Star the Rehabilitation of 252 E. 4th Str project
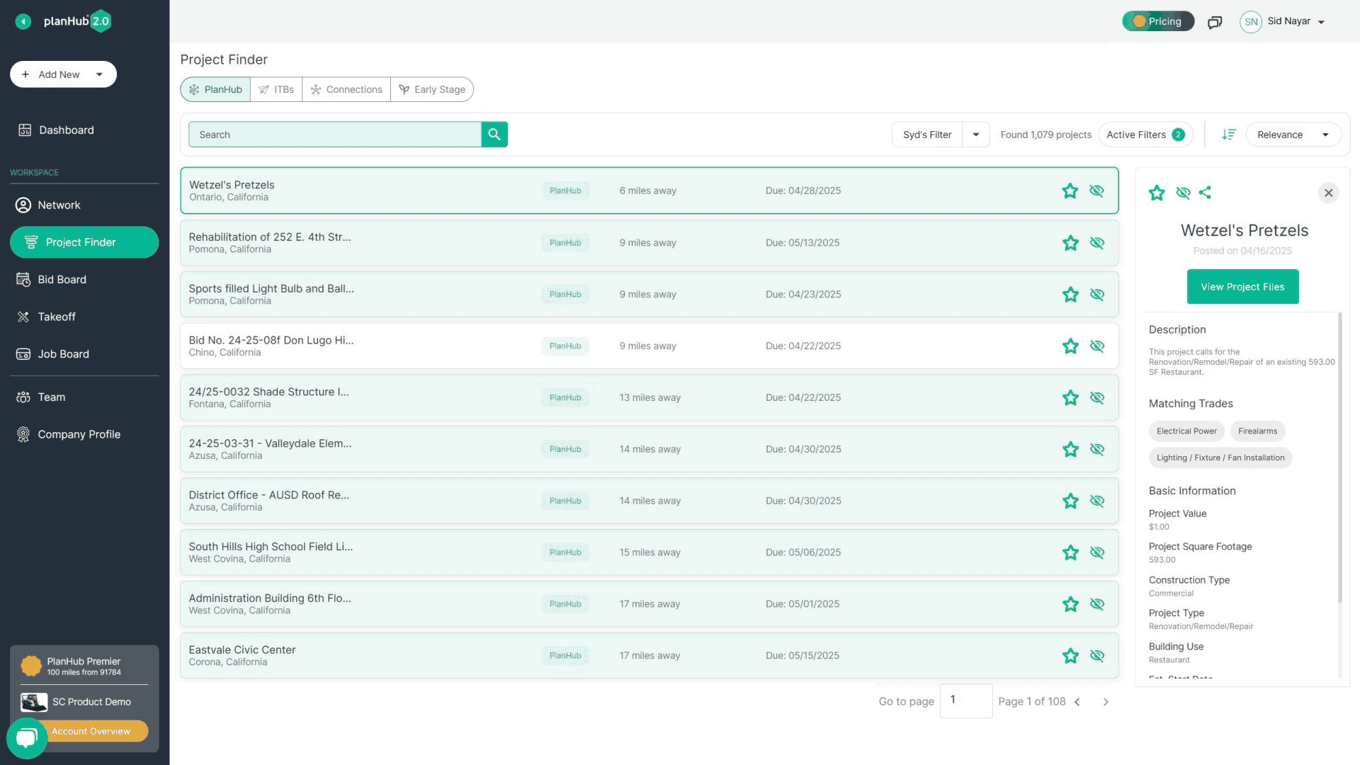This screenshot has width=1360, height=765. tap(1070, 243)
